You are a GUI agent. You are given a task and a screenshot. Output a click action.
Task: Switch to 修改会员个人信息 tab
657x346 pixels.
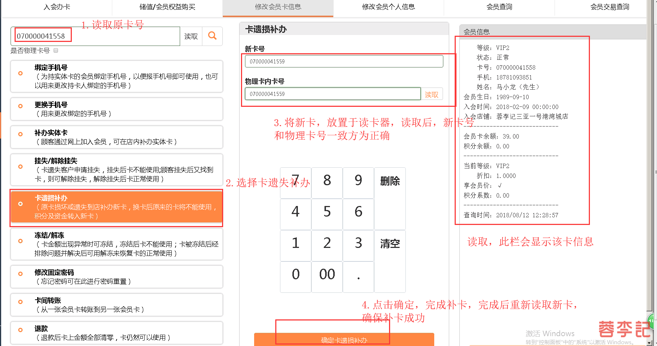389,7
